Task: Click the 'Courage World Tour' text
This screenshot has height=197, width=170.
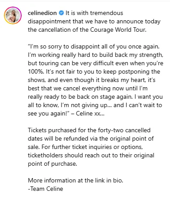Action: 118,30
